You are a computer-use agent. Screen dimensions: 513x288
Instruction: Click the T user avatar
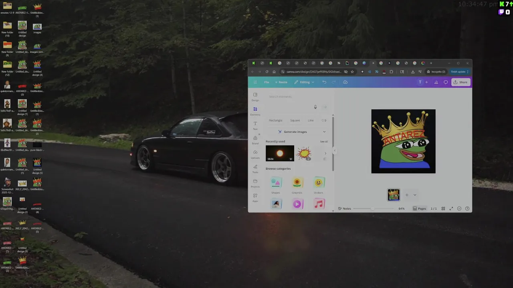pos(420,82)
